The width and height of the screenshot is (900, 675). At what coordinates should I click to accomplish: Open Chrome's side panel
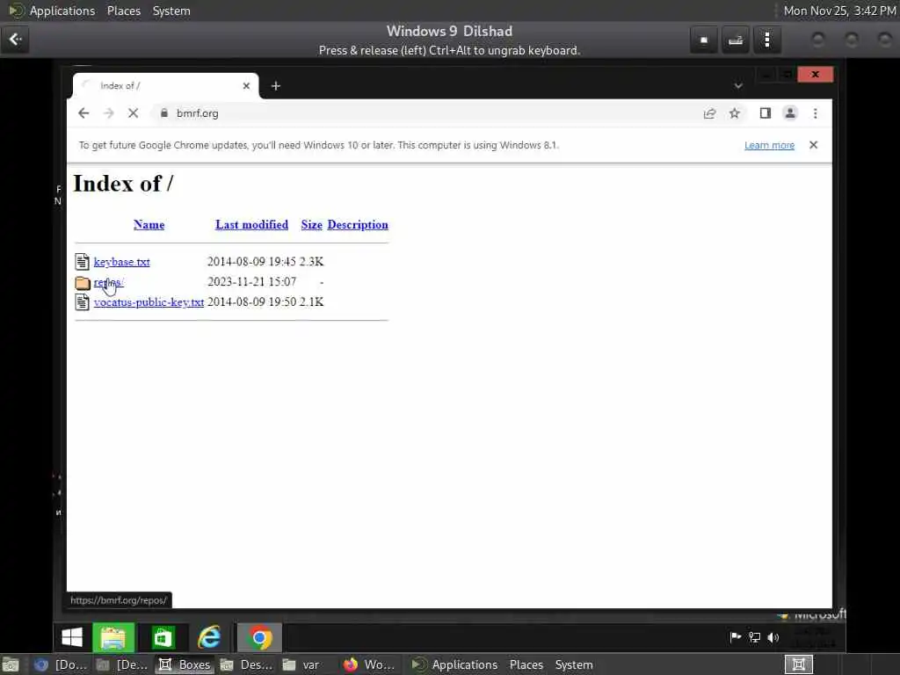point(766,113)
